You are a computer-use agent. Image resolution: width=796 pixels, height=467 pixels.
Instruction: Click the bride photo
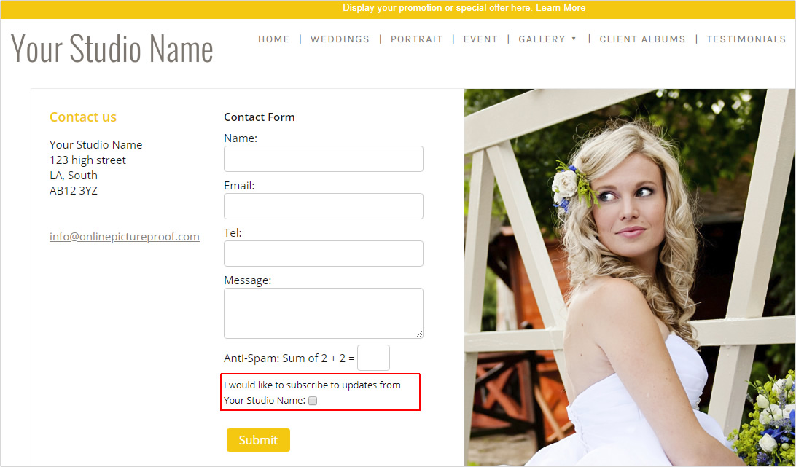point(630,277)
